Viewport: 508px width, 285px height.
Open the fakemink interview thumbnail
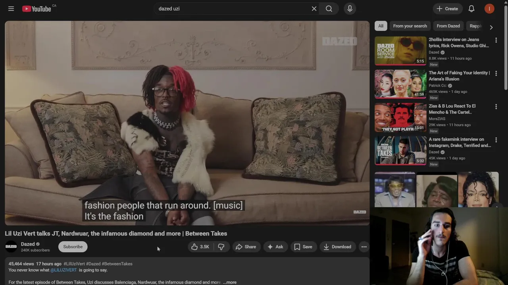click(x=400, y=150)
